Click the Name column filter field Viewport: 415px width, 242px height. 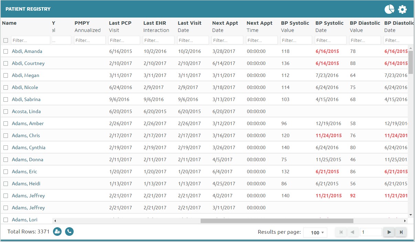[30, 40]
